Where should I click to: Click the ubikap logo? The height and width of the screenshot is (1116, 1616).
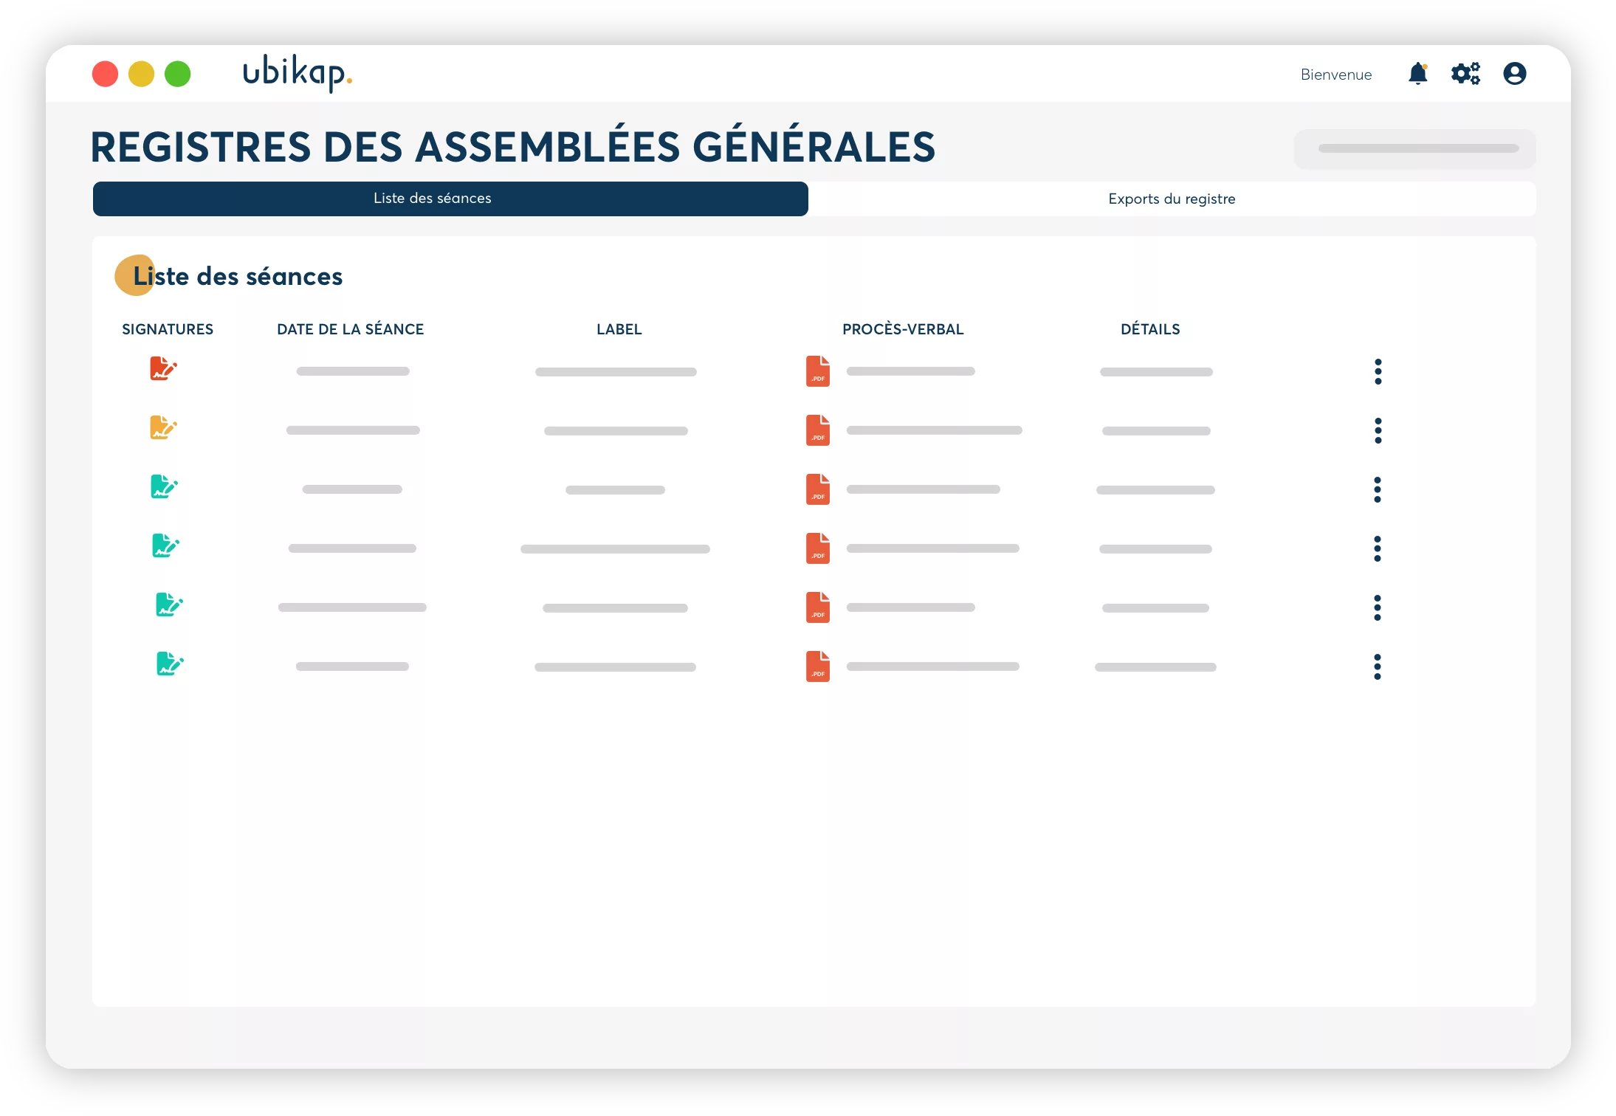(296, 74)
